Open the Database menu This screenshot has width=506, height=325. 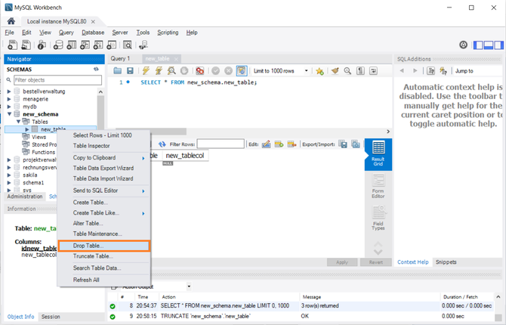click(x=93, y=32)
